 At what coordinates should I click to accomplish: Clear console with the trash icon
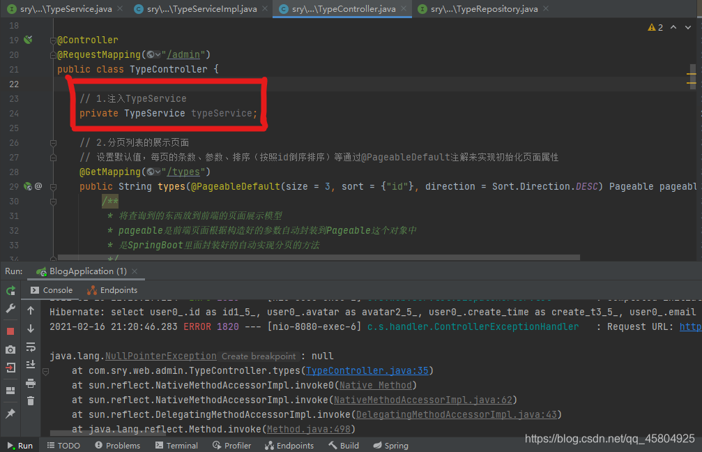(31, 401)
